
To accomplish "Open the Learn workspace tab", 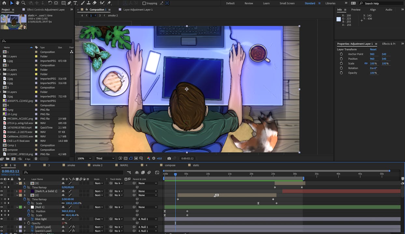I will 266,3.
